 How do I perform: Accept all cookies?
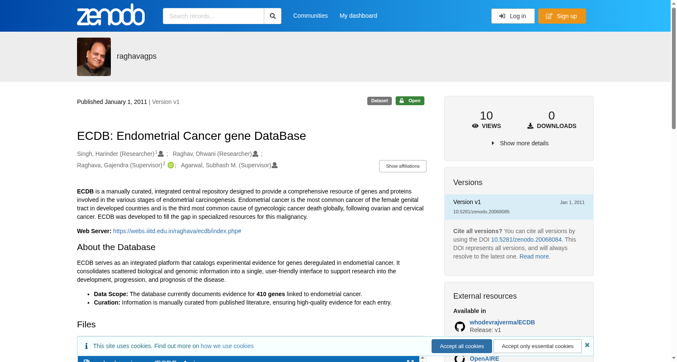coord(462,346)
